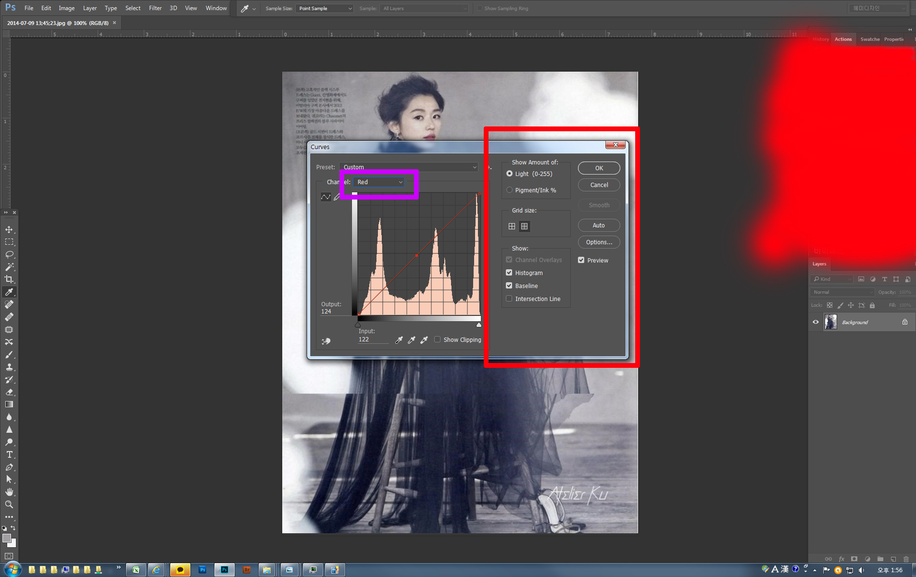Select the Path Selection tool

pyautogui.click(x=9, y=479)
